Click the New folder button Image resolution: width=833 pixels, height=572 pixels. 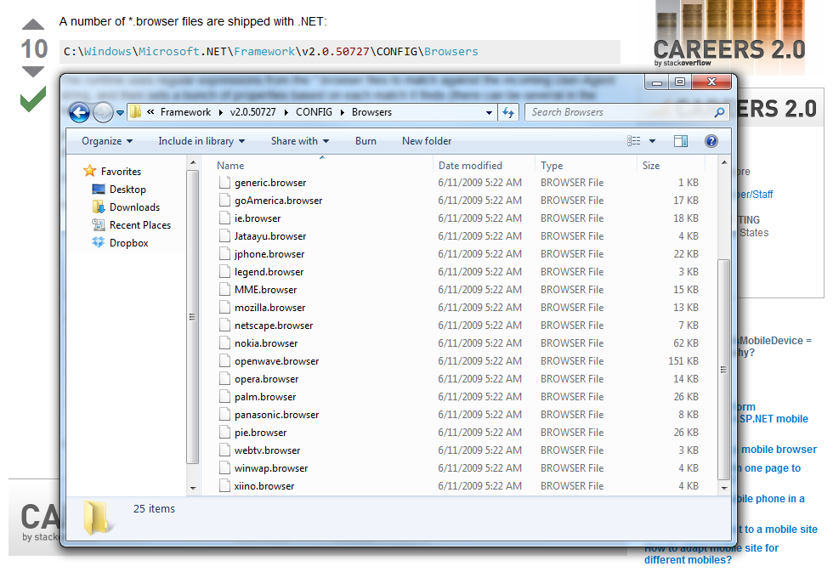pyautogui.click(x=427, y=141)
